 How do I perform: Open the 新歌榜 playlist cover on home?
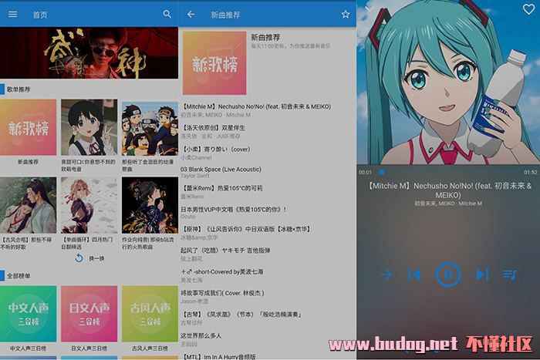click(x=29, y=127)
